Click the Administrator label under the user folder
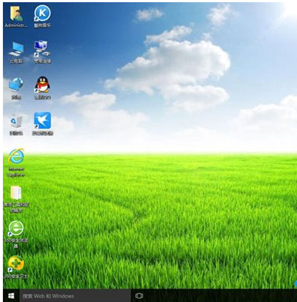This screenshot has height=302, width=297. pos(16,25)
